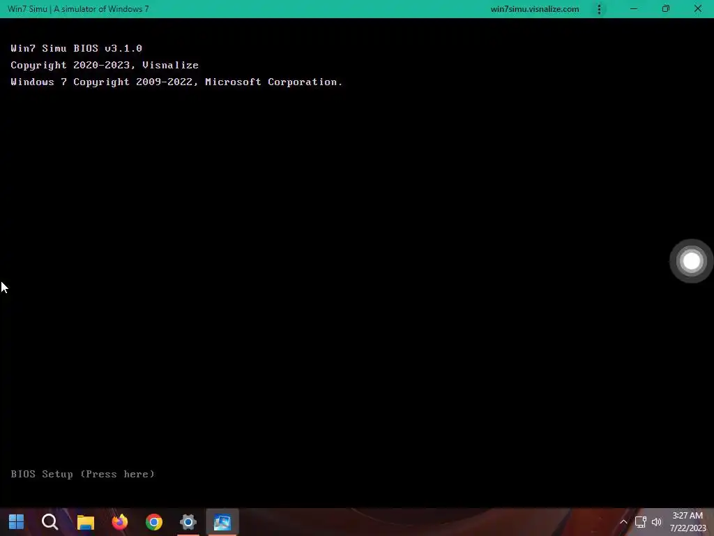Restore down the Win7 Simu window
Viewport: 714px width, 536px height.
click(666, 9)
